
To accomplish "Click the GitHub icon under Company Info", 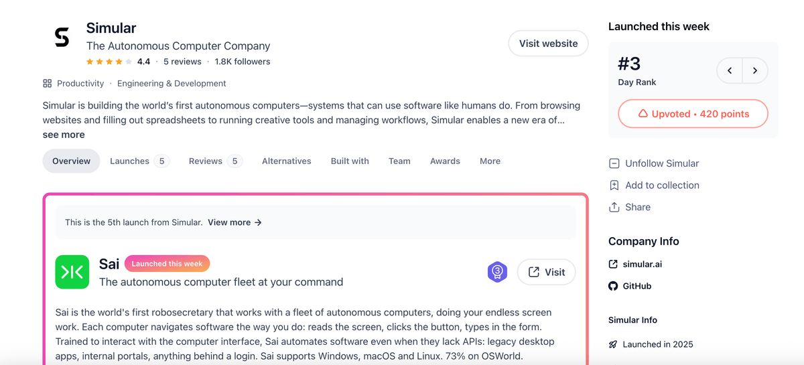I will 613,286.
